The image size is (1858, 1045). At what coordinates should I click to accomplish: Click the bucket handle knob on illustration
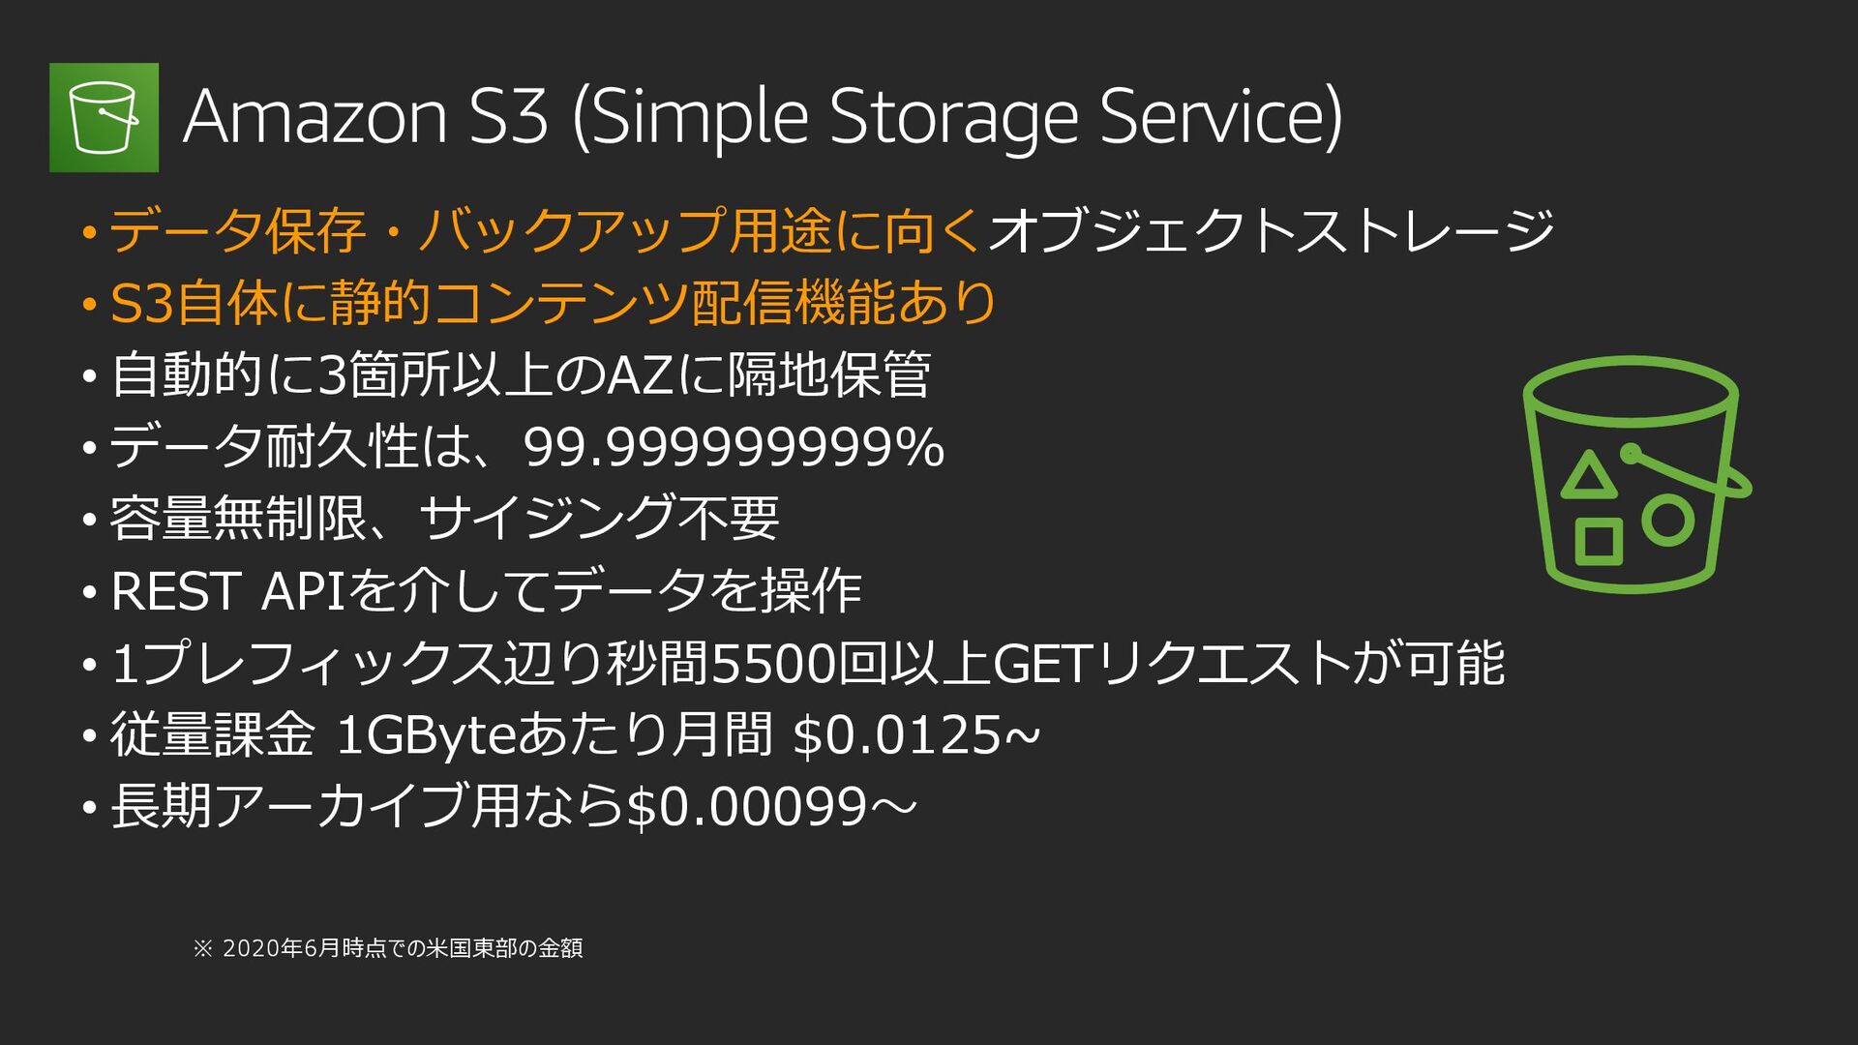[1630, 453]
